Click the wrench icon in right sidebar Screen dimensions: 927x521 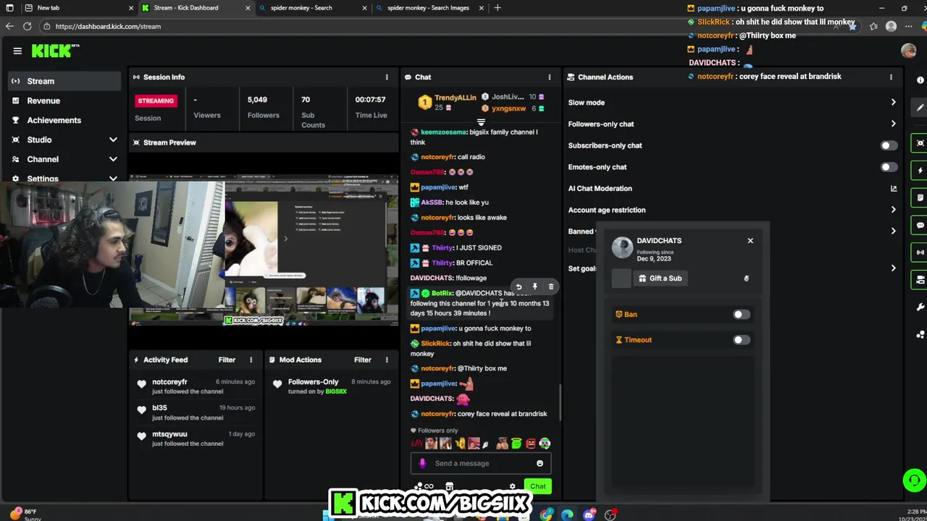coord(920,308)
